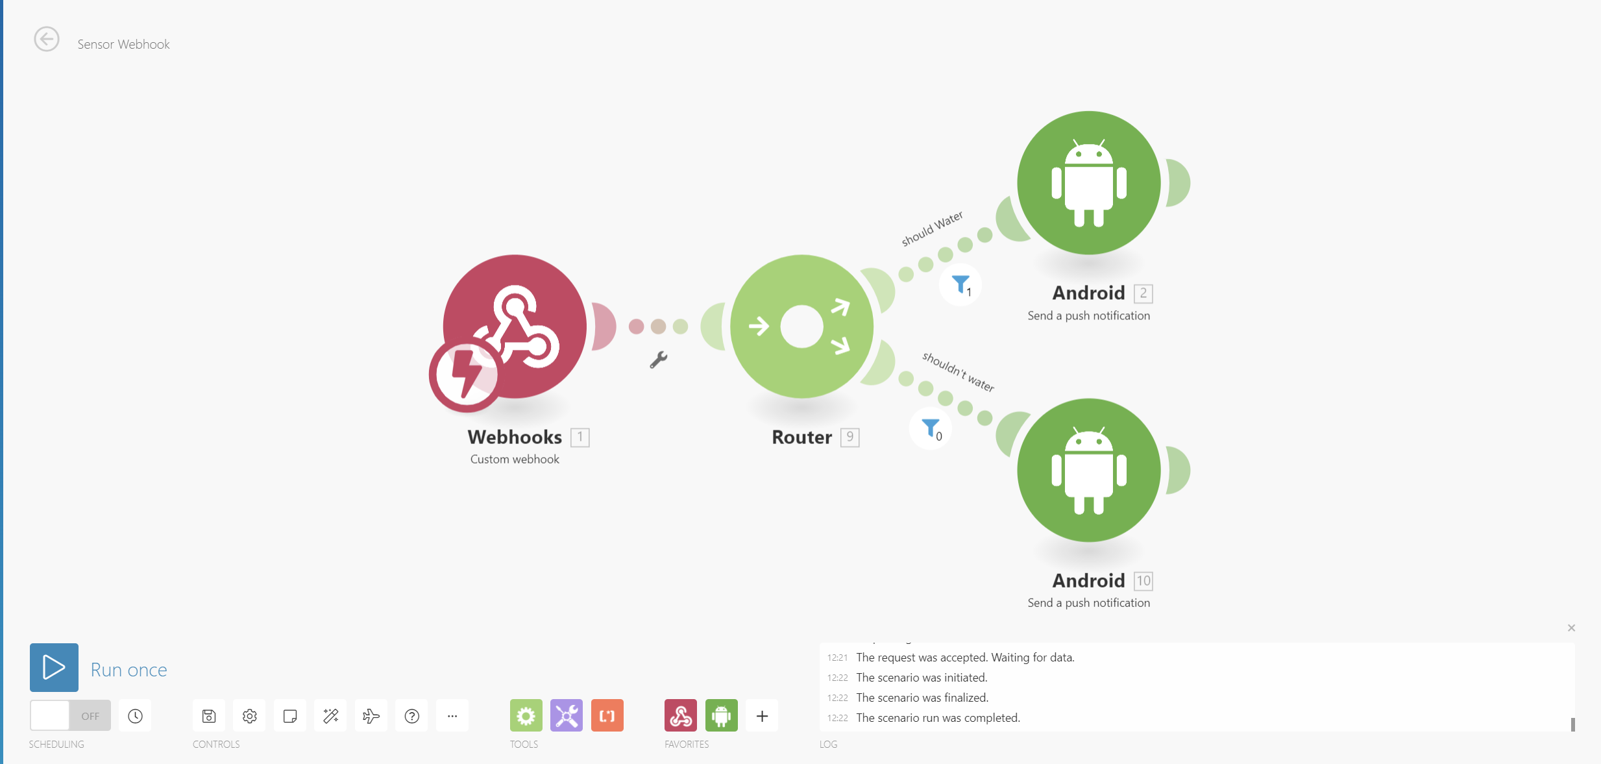Click the scenario settings gear icon

[249, 715]
